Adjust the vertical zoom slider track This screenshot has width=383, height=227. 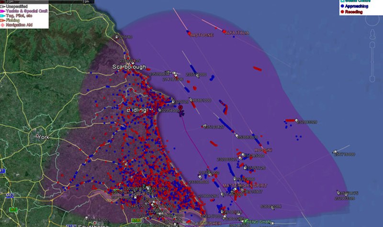click(x=372, y=62)
